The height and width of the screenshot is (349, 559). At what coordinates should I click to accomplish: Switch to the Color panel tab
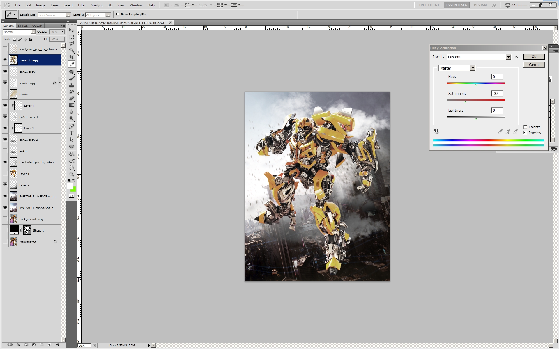tap(37, 26)
